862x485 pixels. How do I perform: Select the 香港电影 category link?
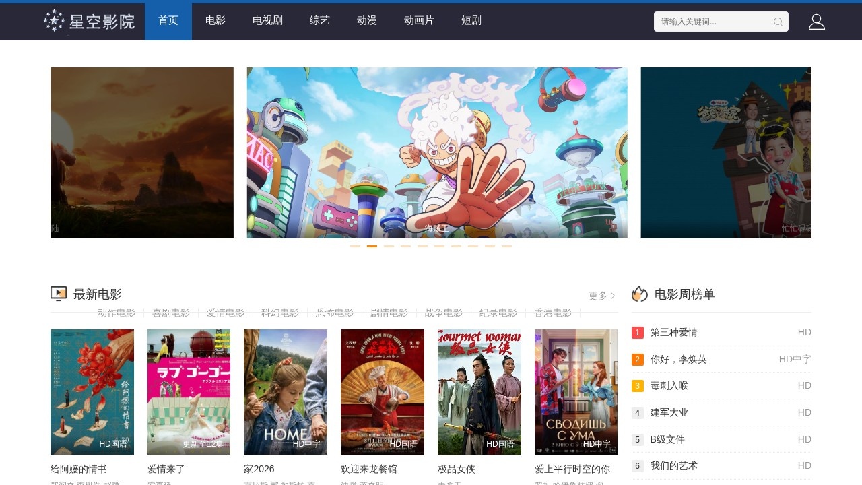pyautogui.click(x=553, y=313)
